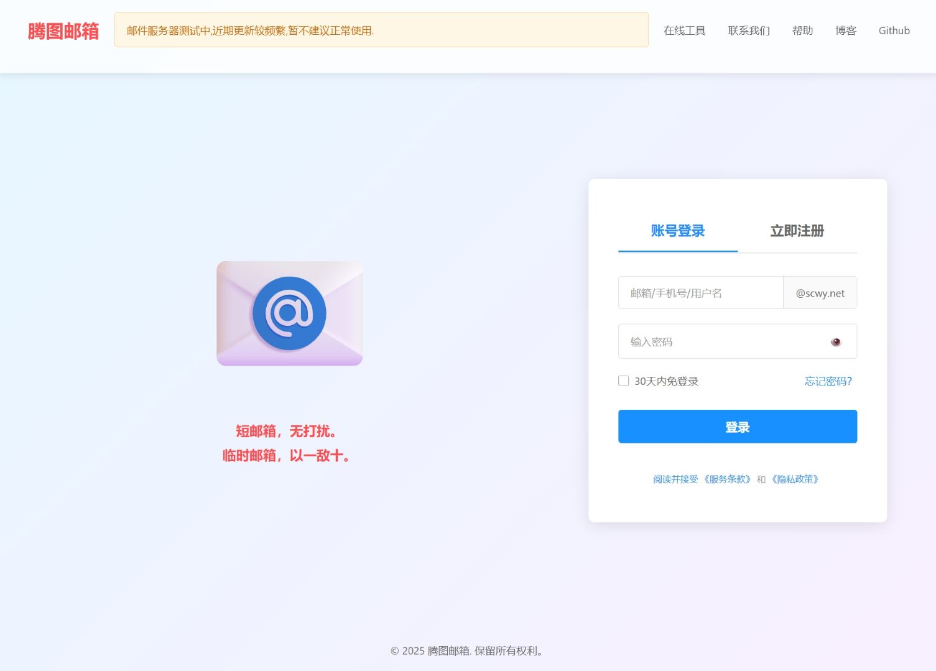Open the 《服务条款》 link
Viewport: 936px width, 671px height.
(727, 479)
